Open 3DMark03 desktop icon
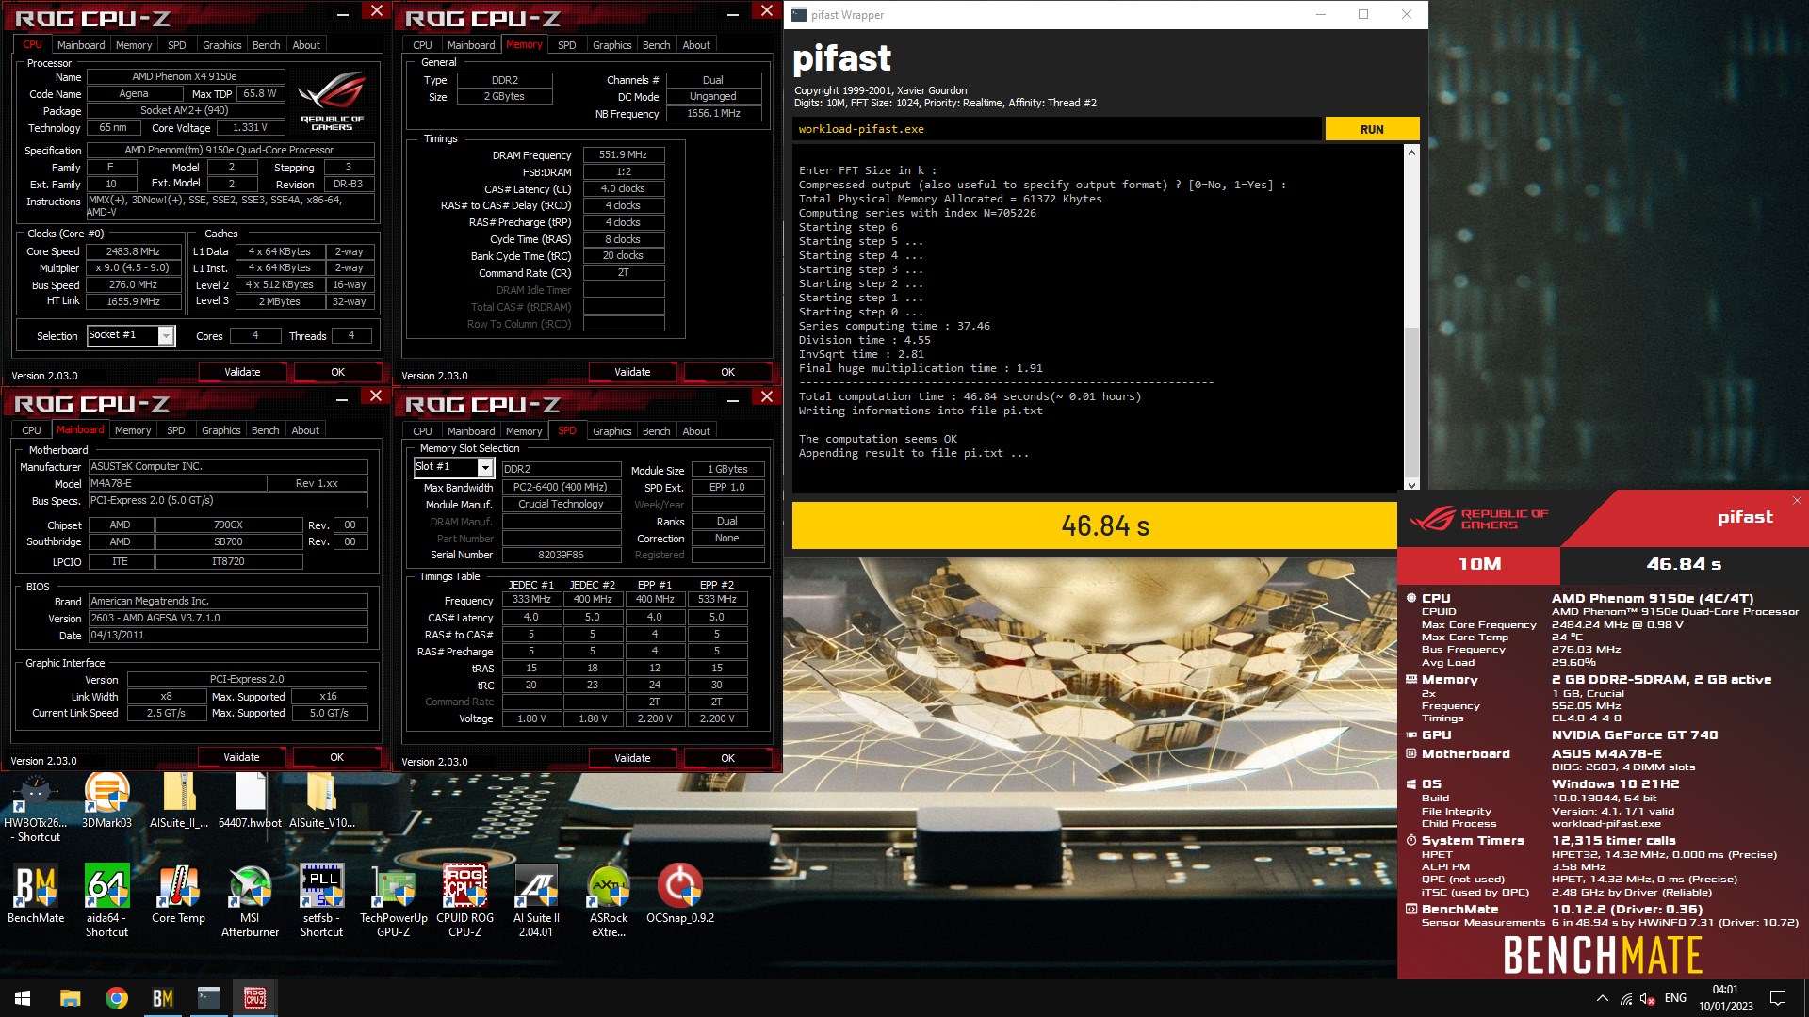Viewport: 1809px width, 1017px height. [106, 801]
